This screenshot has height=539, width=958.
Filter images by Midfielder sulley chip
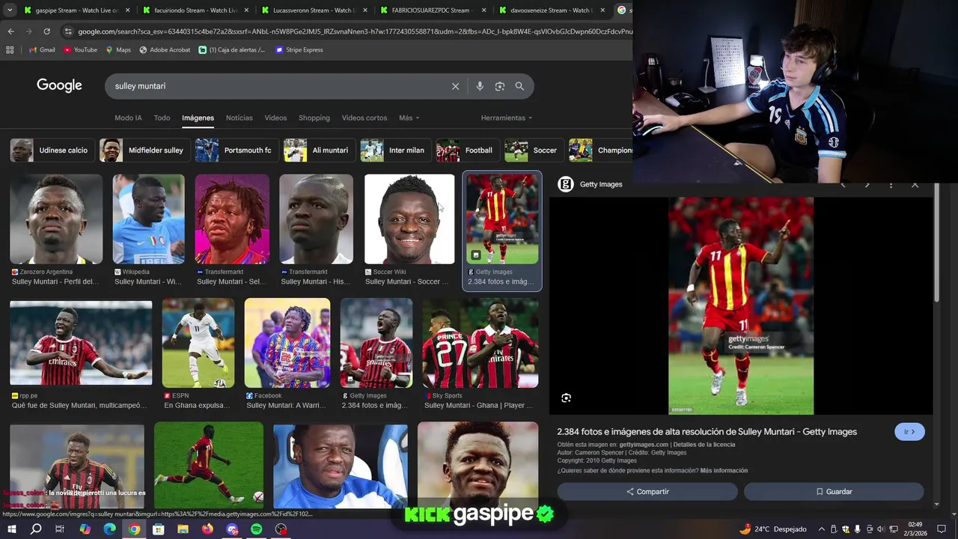(x=144, y=150)
